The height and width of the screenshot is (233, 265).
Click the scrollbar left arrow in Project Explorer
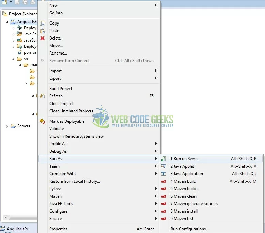click(5, 217)
